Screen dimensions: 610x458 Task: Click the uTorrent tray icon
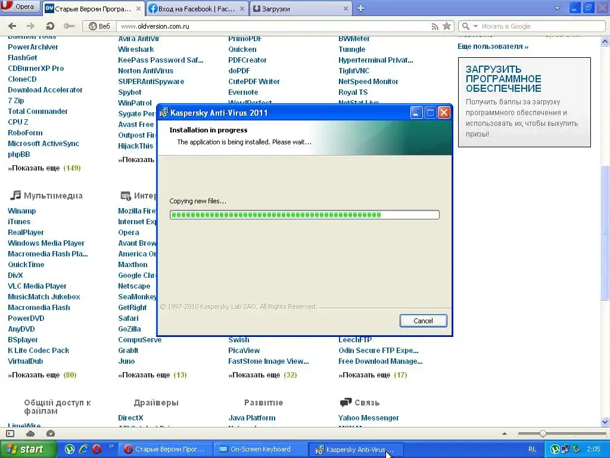555,449
